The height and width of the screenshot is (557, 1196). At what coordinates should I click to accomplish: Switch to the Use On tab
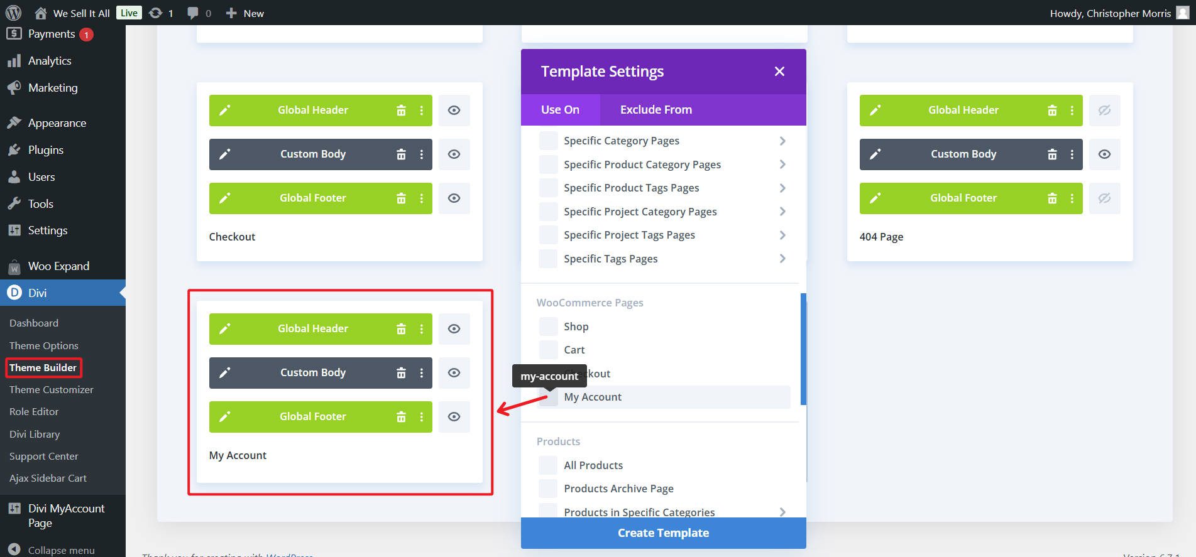point(560,110)
